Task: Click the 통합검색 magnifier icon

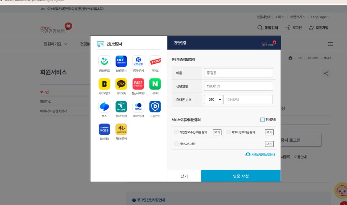Action: 260,28
